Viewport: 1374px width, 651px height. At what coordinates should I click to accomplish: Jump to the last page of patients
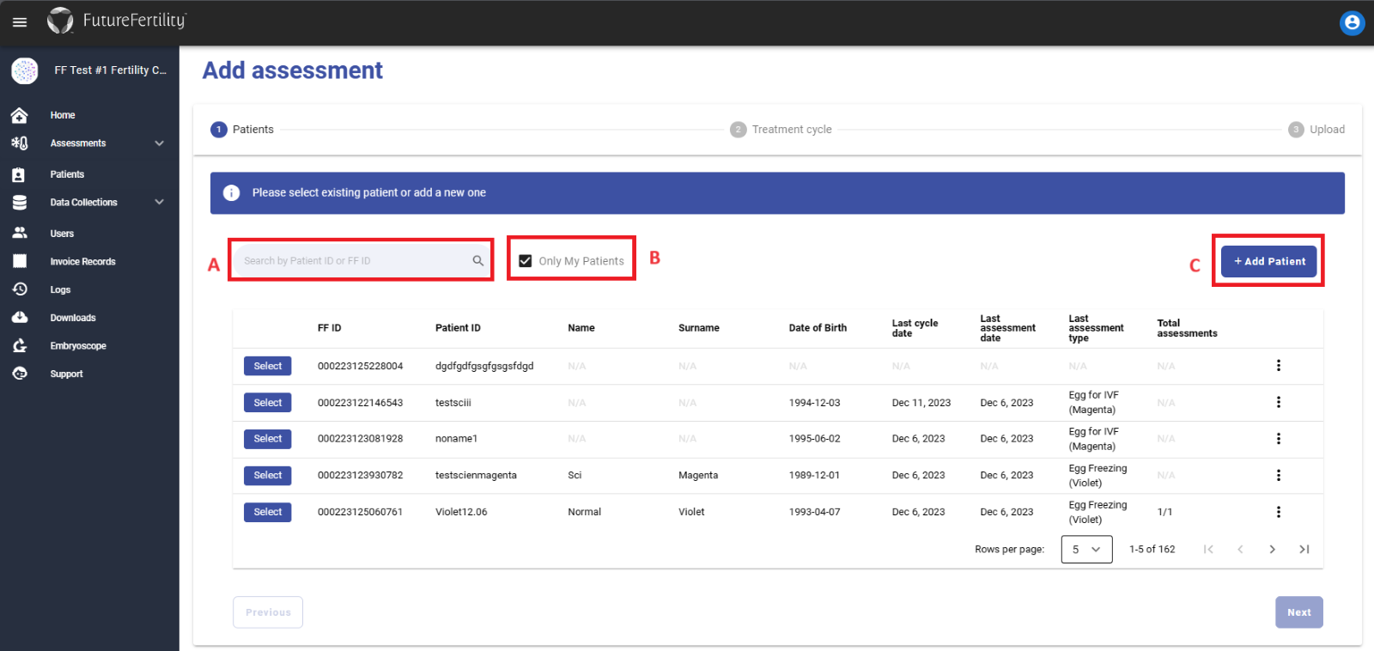click(1304, 550)
